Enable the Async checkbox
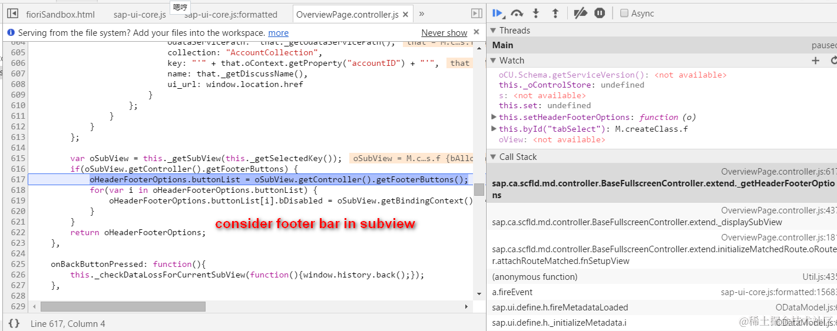Screen dimensions: 837x331 point(624,13)
